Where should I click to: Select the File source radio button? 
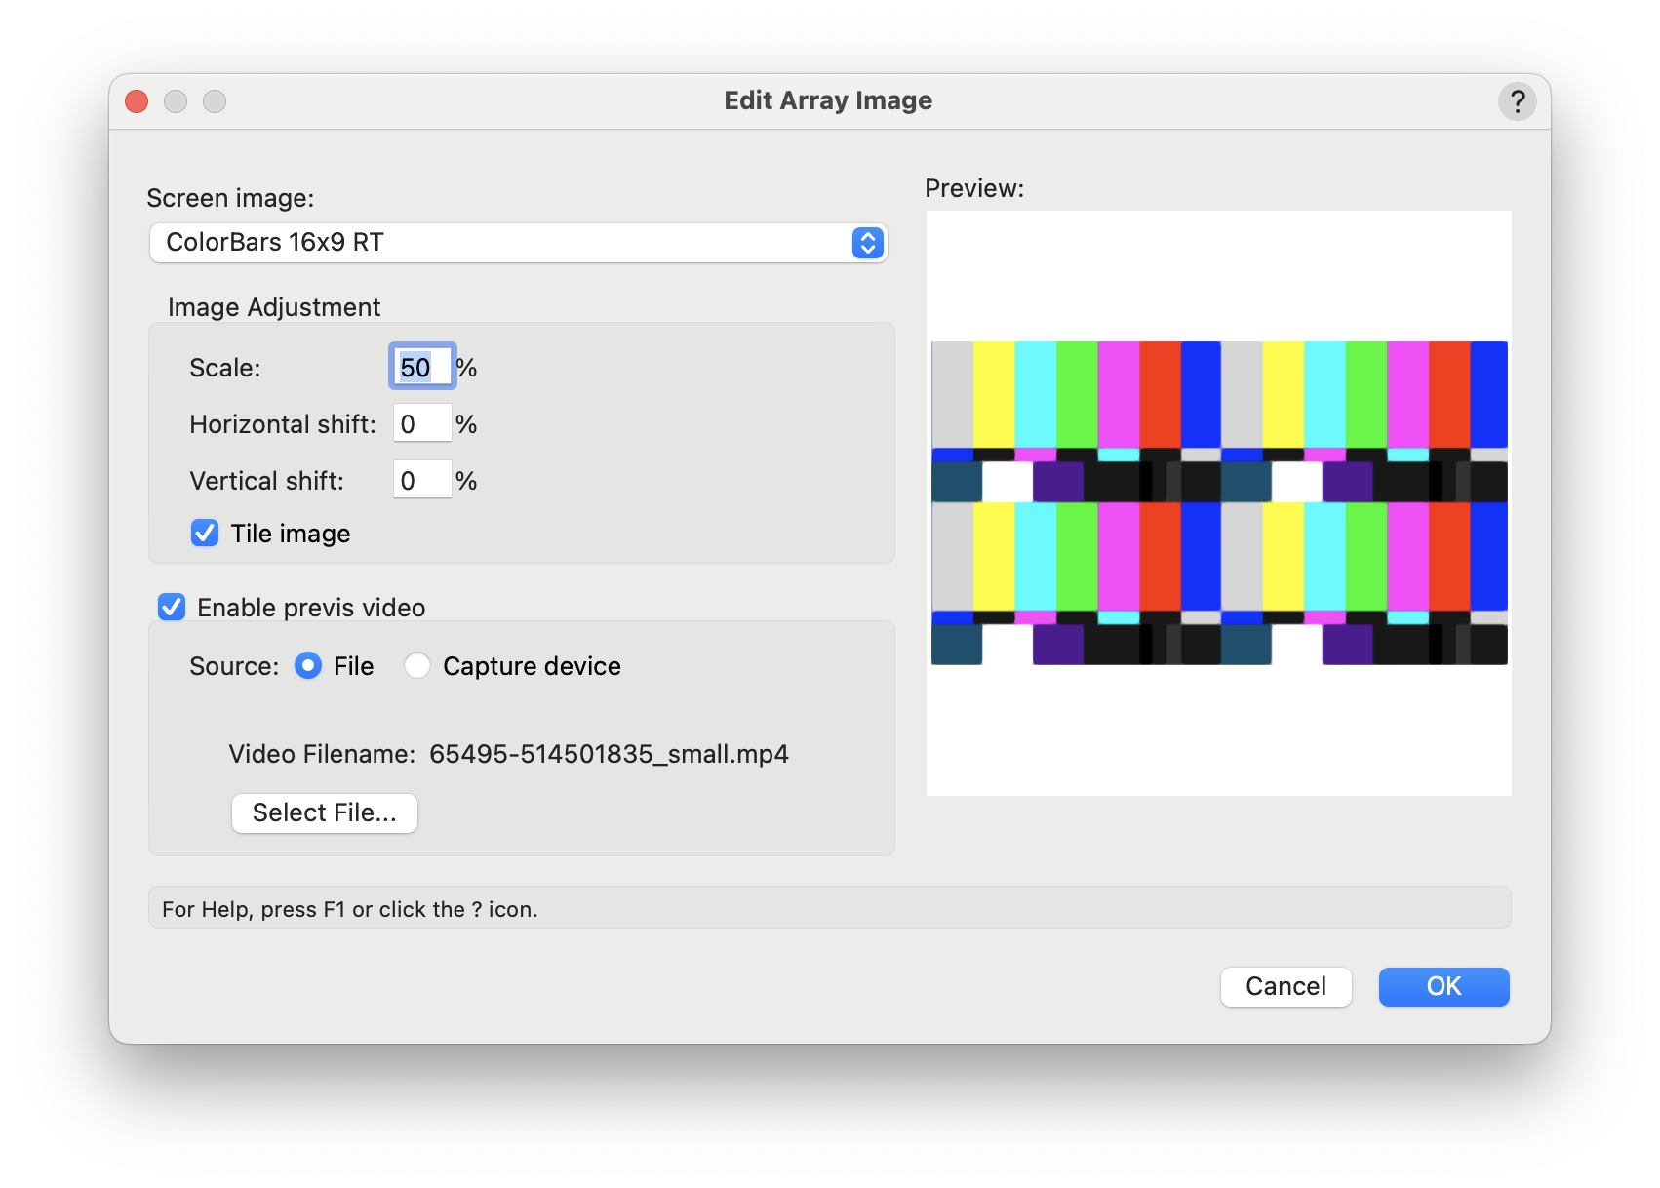308,666
